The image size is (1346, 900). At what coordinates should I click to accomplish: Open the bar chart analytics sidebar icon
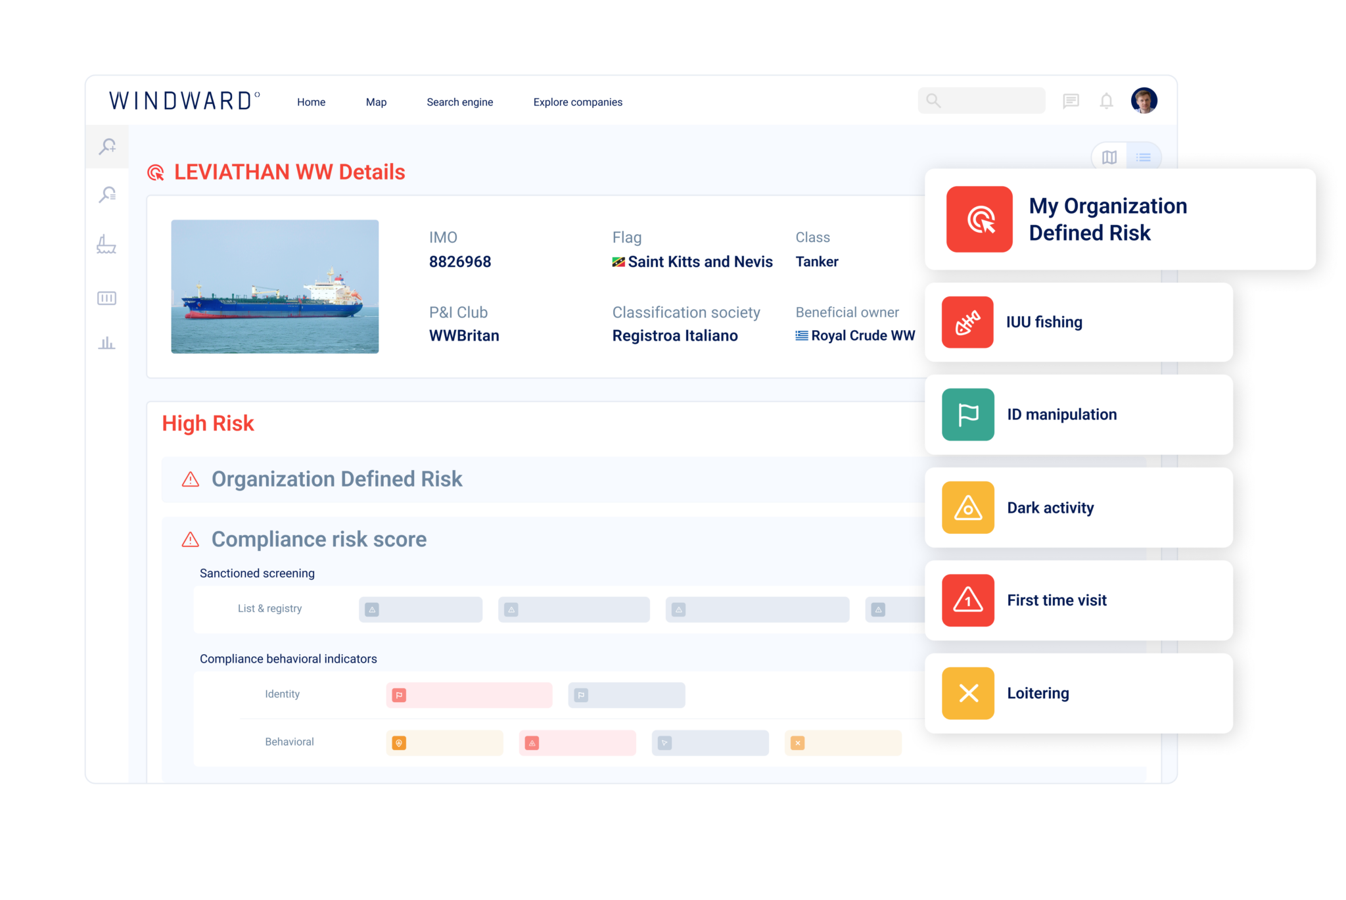106,343
